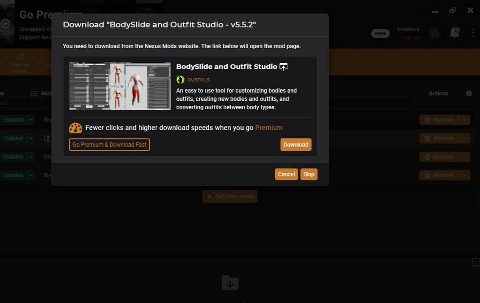Click the FREE membership badge
This screenshot has width=480, height=303.
point(381,34)
